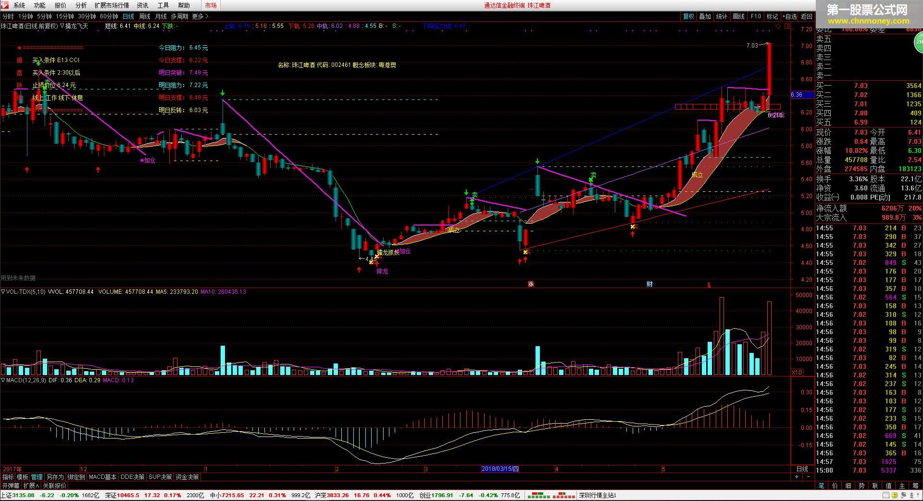Open main chart indicator dropdown triangle
Screen dimensions: 923x501
[62, 26]
